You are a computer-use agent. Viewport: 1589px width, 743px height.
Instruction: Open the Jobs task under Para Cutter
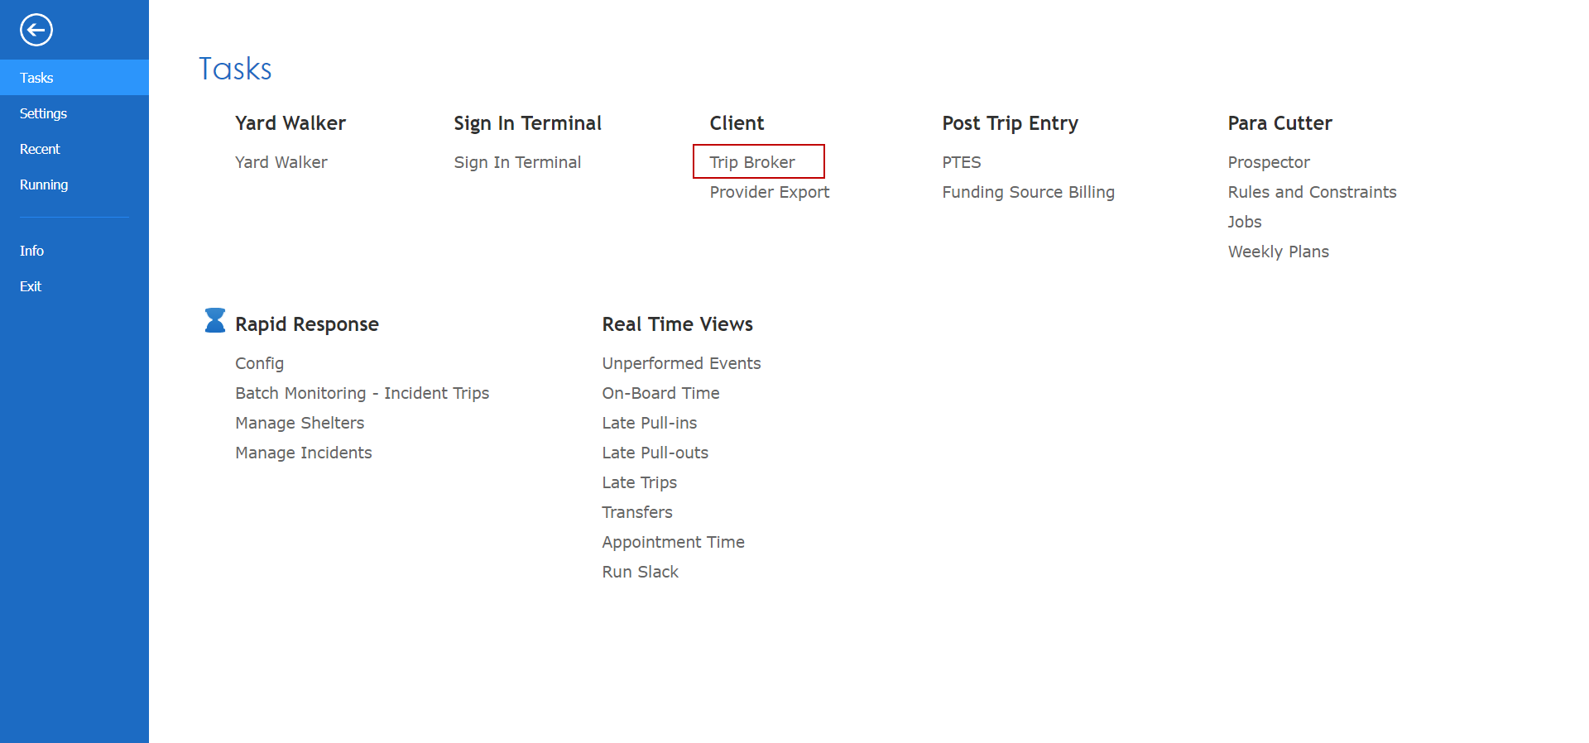click(x=1244, y=222)
